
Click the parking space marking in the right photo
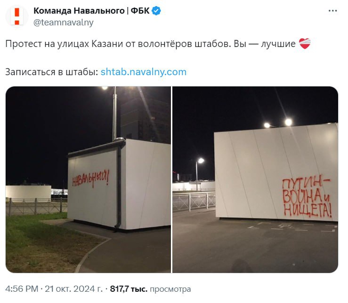tap(292, 227)
